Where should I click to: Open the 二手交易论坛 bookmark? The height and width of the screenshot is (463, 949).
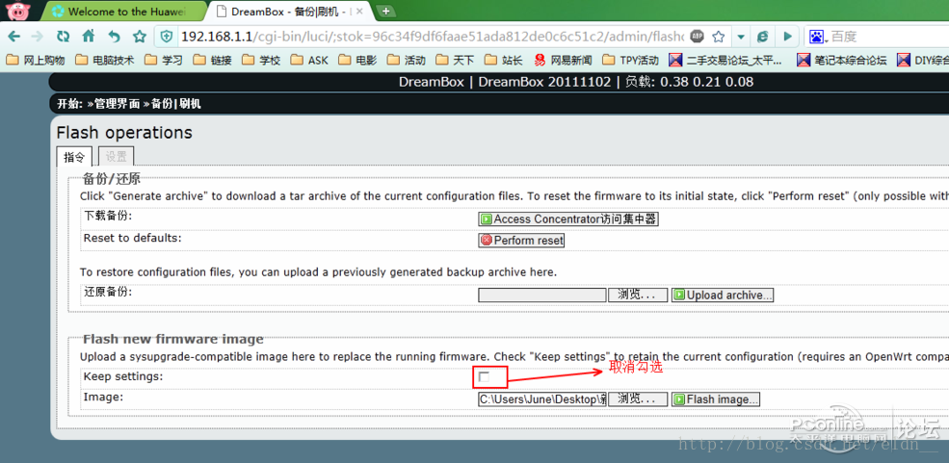725,60
